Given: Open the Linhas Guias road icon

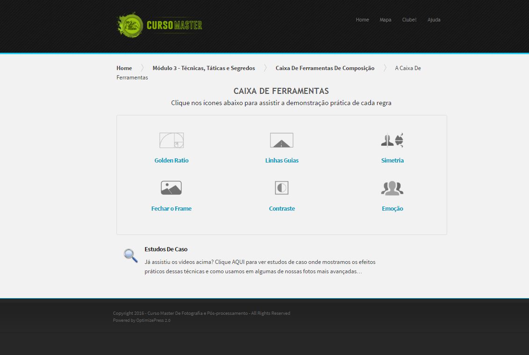Looking at the screenshot, I should coord(282,140).
